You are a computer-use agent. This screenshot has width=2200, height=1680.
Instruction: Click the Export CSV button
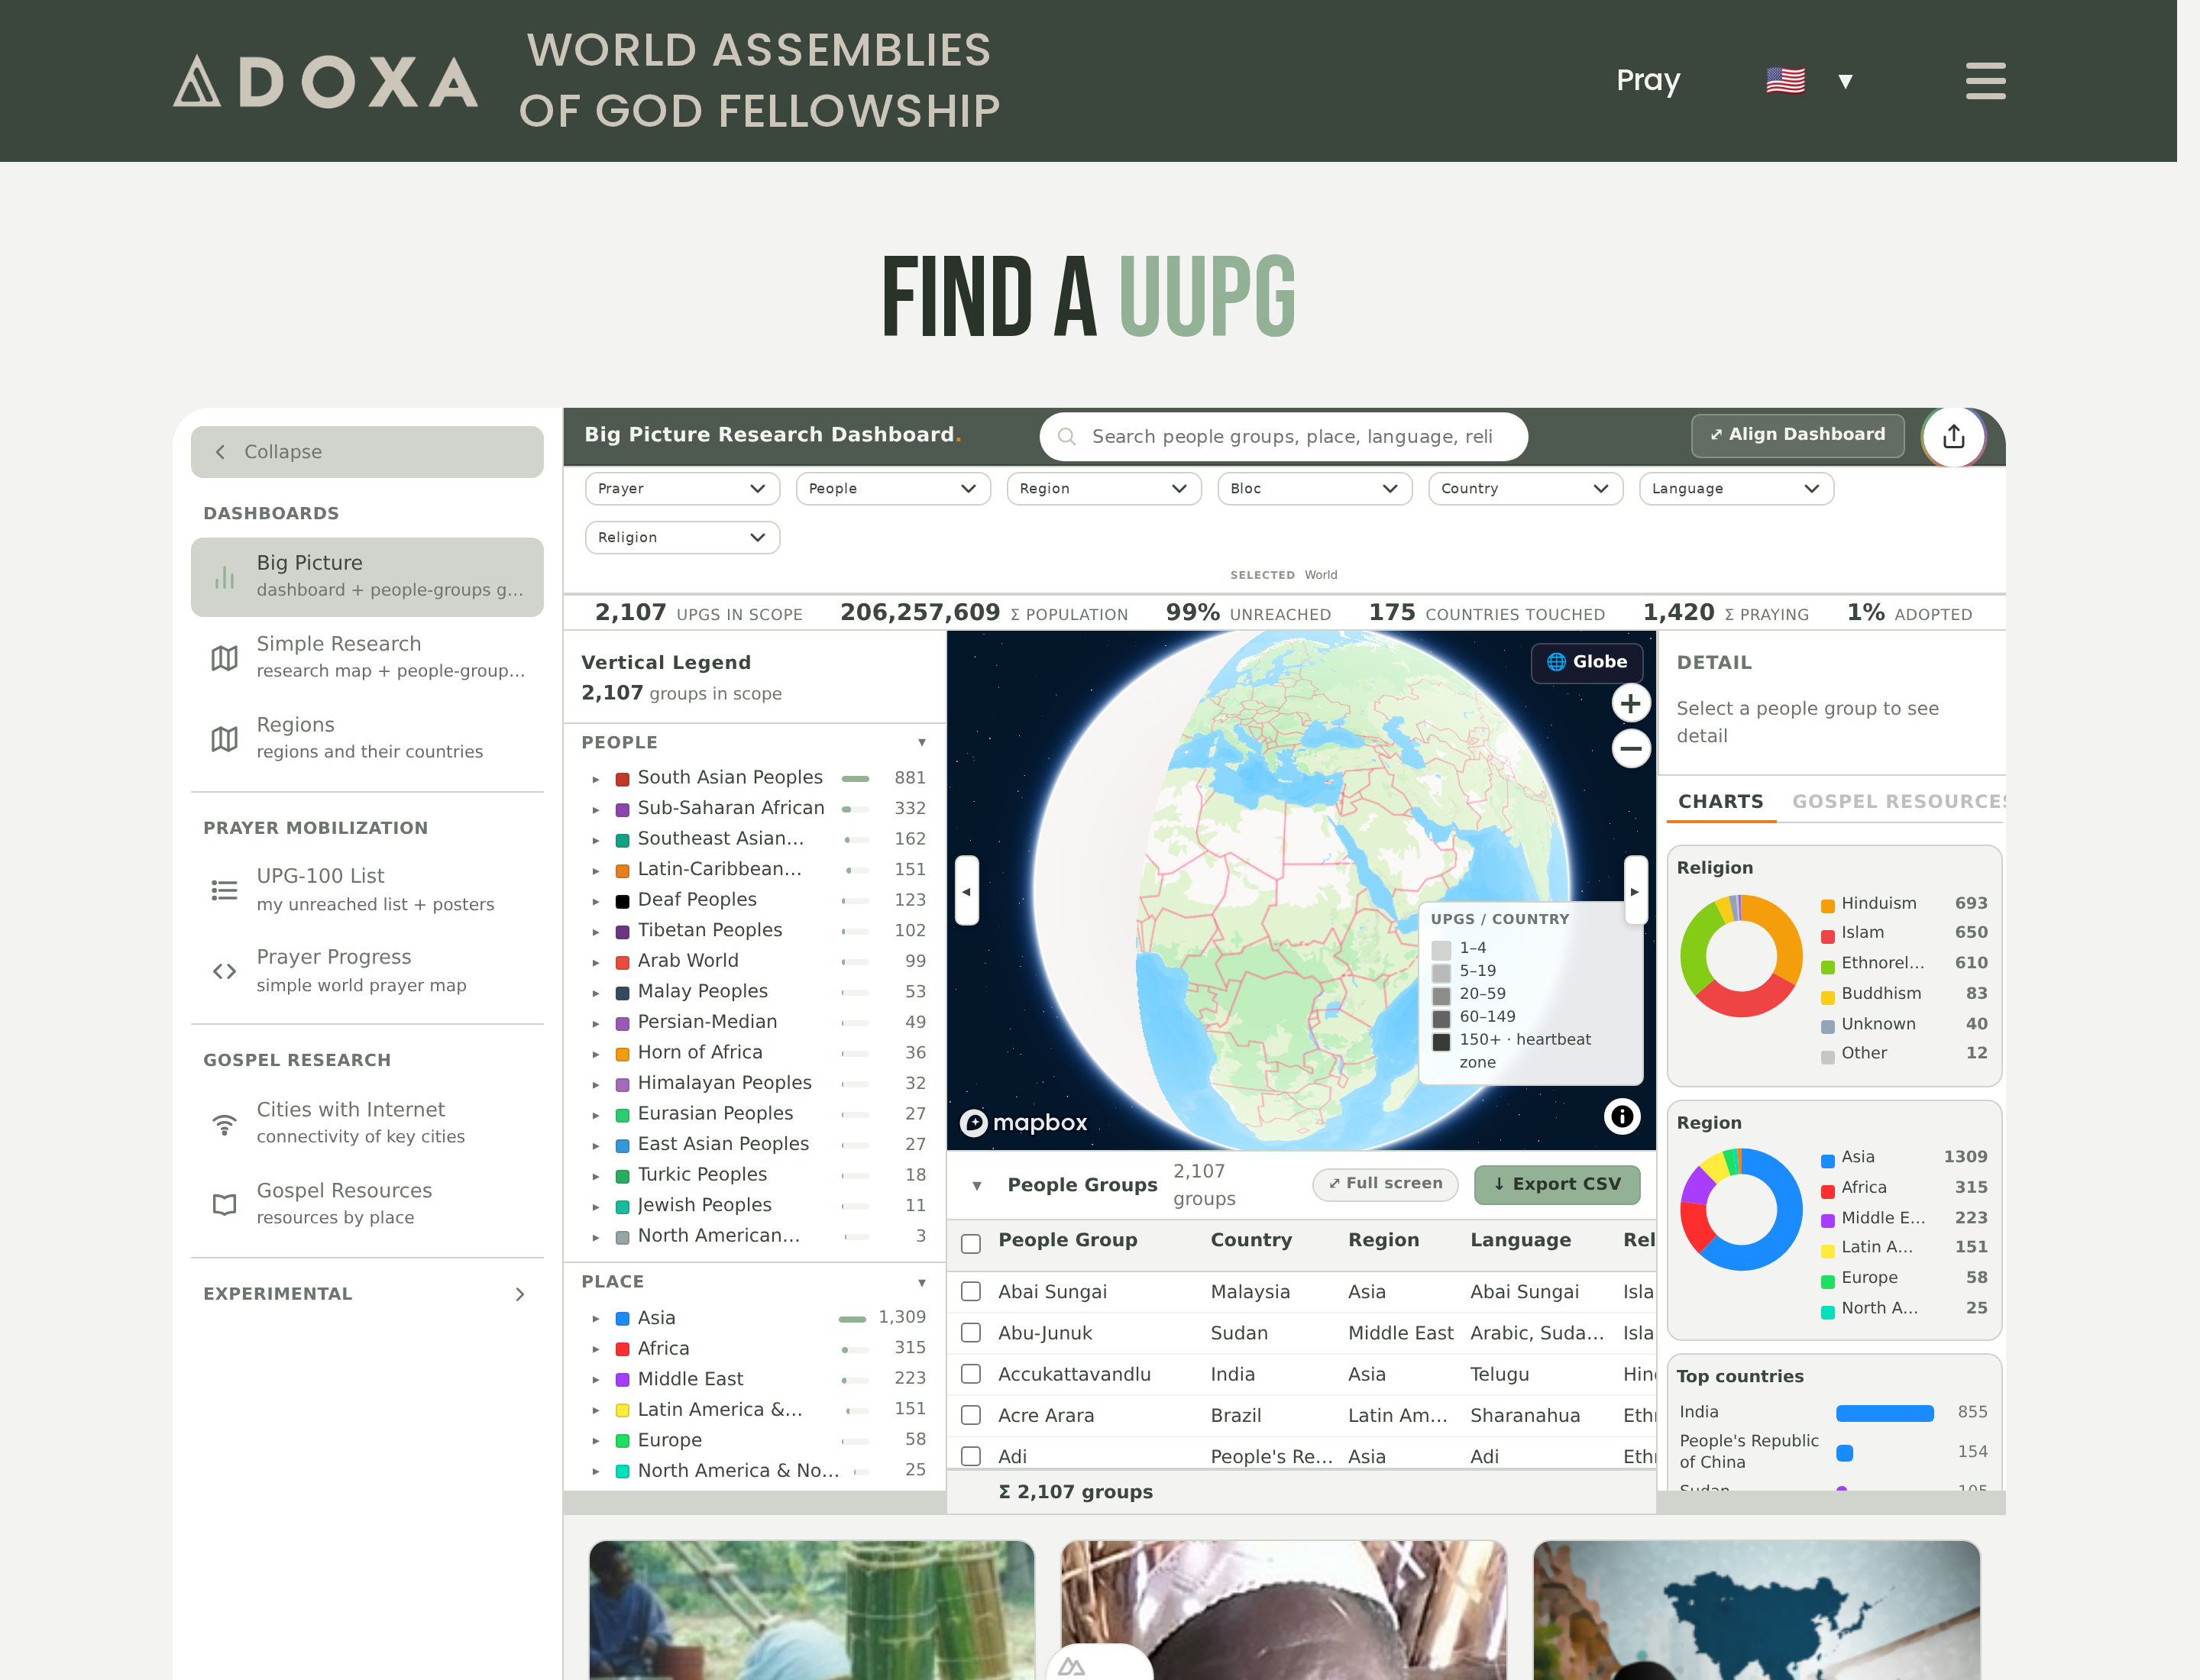pyautogui.click(x=1557, y=1184)
